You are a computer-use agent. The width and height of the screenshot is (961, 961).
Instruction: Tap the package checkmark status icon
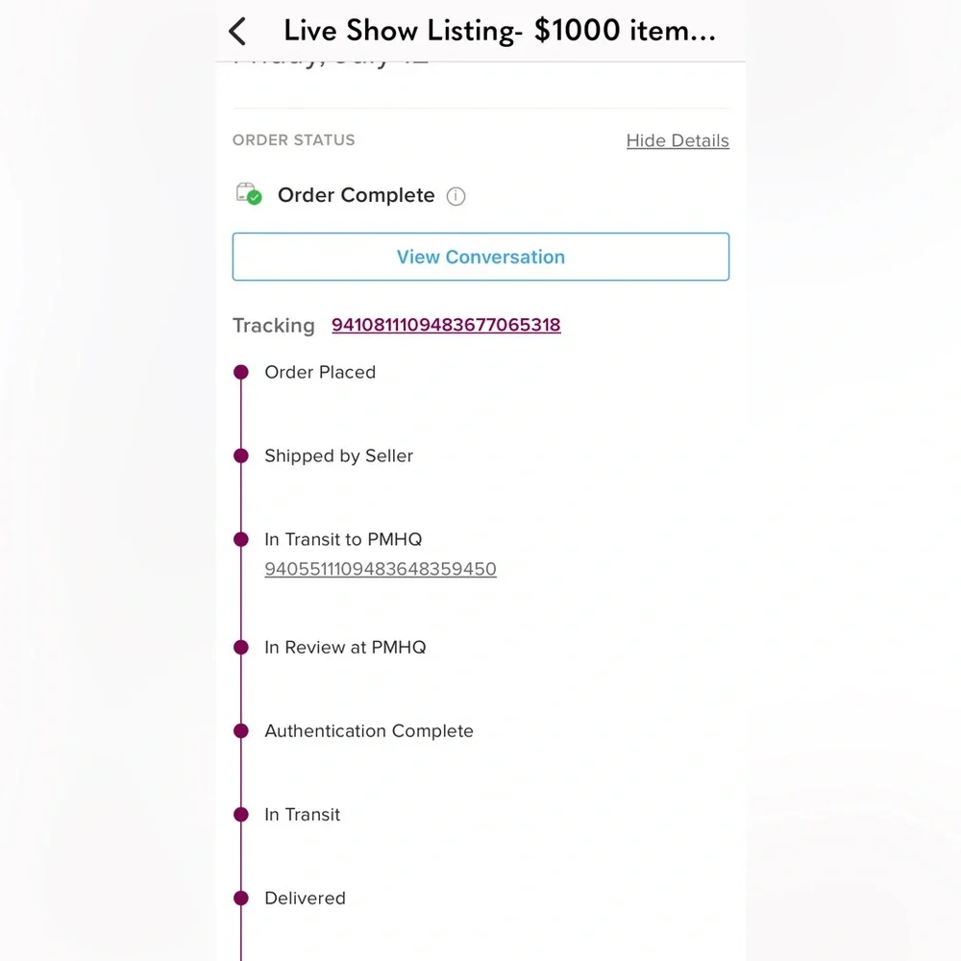pyautogui.click(x=249, y=194)
